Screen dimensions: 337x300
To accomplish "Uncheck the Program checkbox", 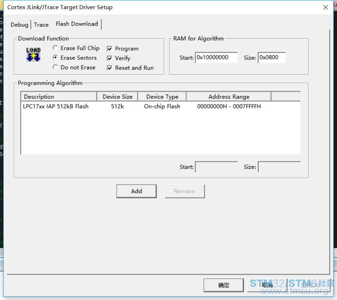I will coord(110,49).
